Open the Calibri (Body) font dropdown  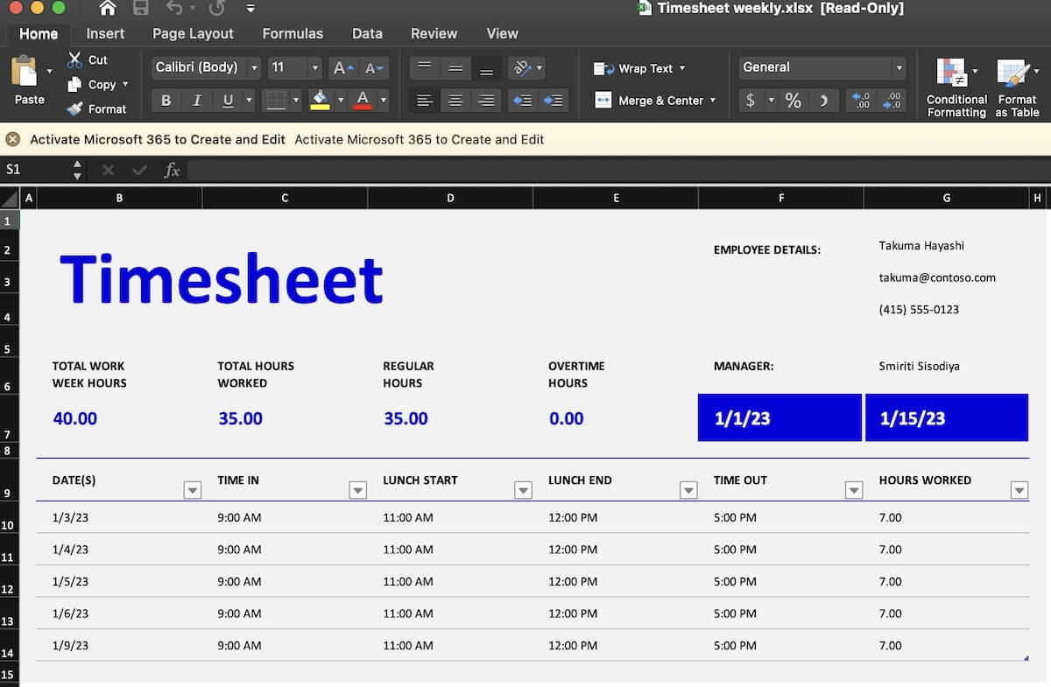click(x=207, y=67)
